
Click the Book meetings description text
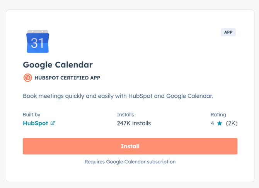[x=118, y=96]
